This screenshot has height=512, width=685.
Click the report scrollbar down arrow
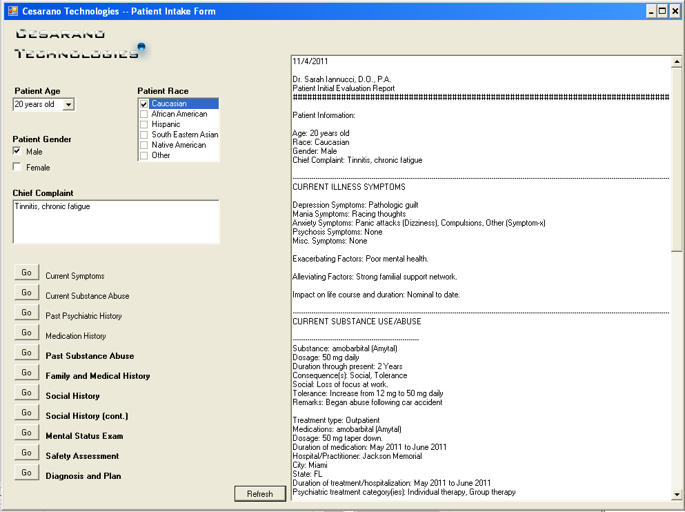677,495
